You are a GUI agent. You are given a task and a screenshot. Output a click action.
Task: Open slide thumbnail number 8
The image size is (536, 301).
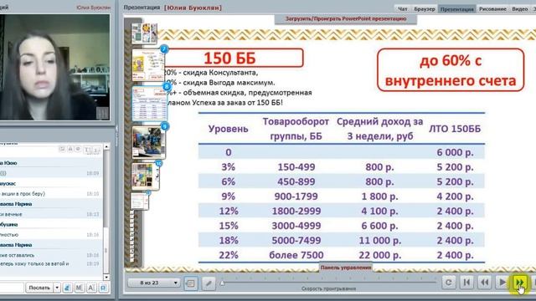coord(149,104)
